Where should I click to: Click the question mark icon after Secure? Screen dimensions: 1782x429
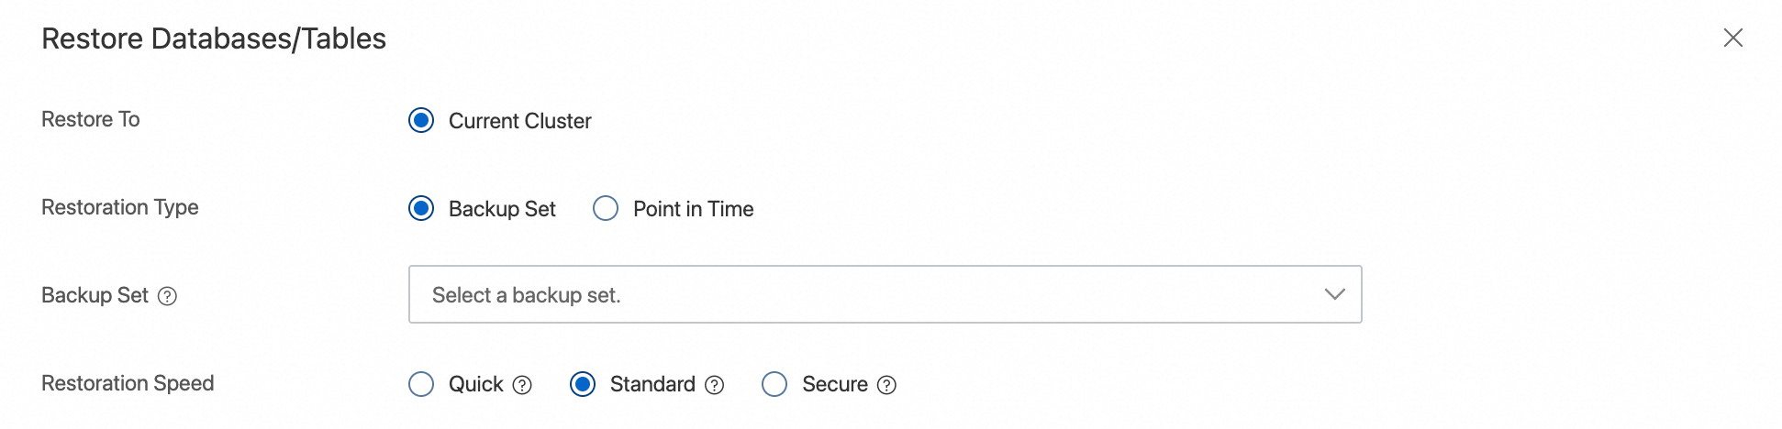(x=886, y=385)
